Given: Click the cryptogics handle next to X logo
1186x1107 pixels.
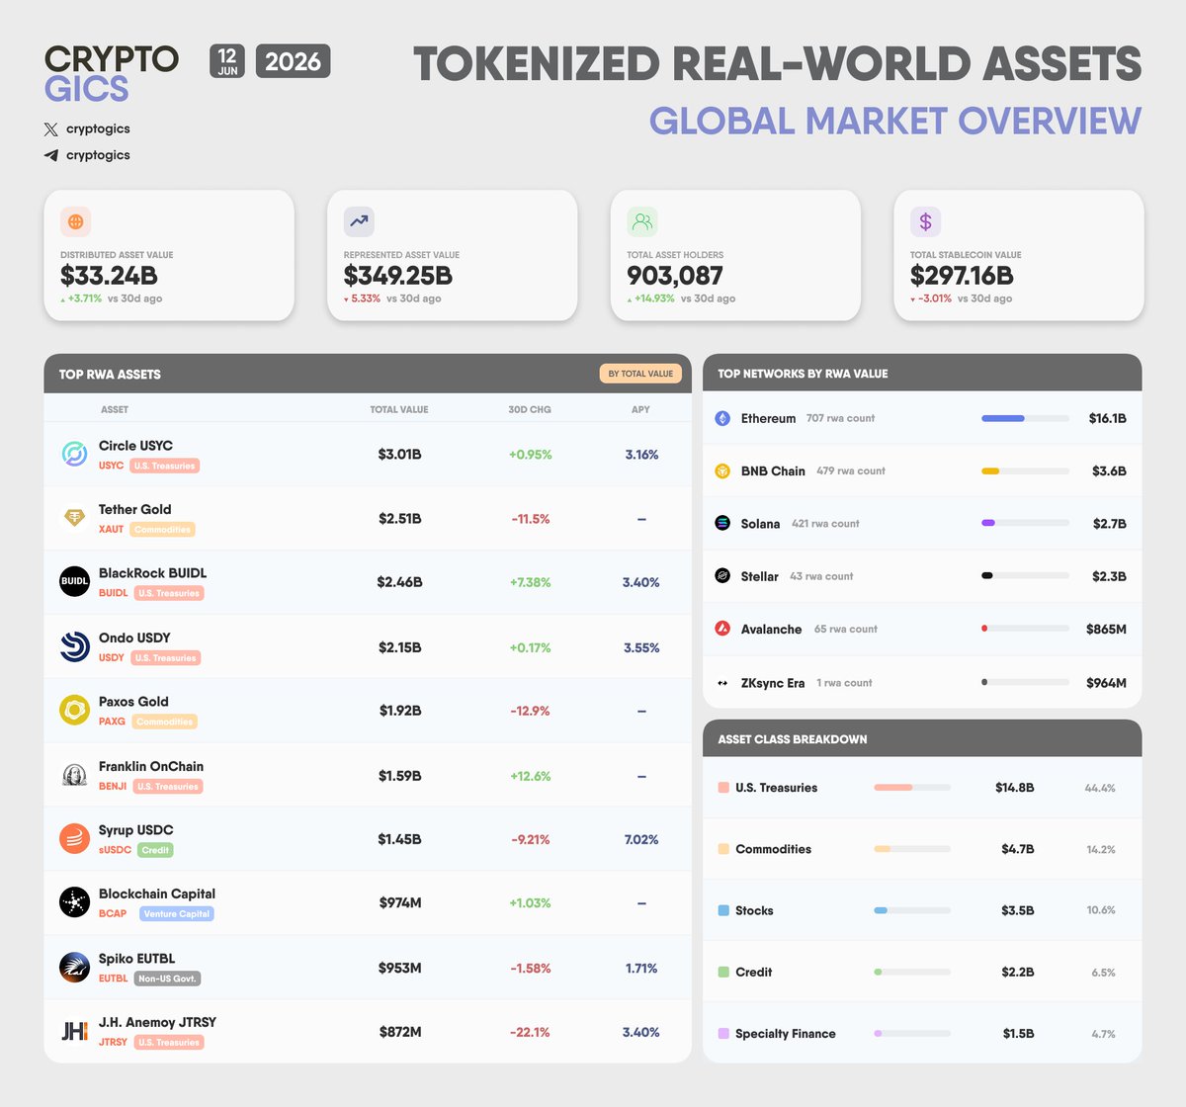Looking at the screenshot, I should pyautogui.click(x=98, y=129).
